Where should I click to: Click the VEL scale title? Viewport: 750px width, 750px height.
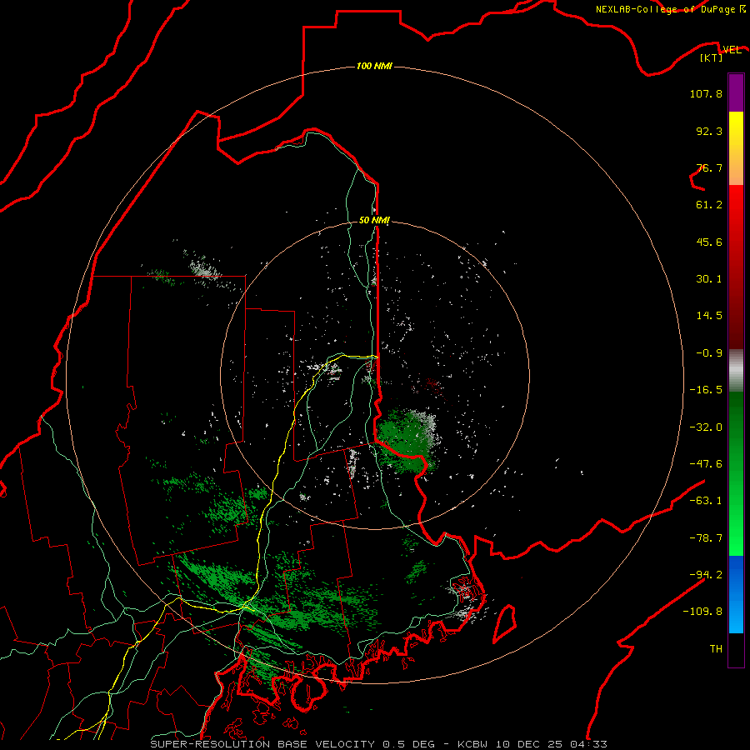coord(732,50)
